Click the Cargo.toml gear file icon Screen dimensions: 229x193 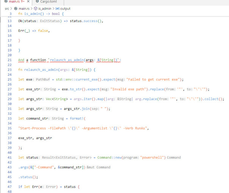(38, 1)
